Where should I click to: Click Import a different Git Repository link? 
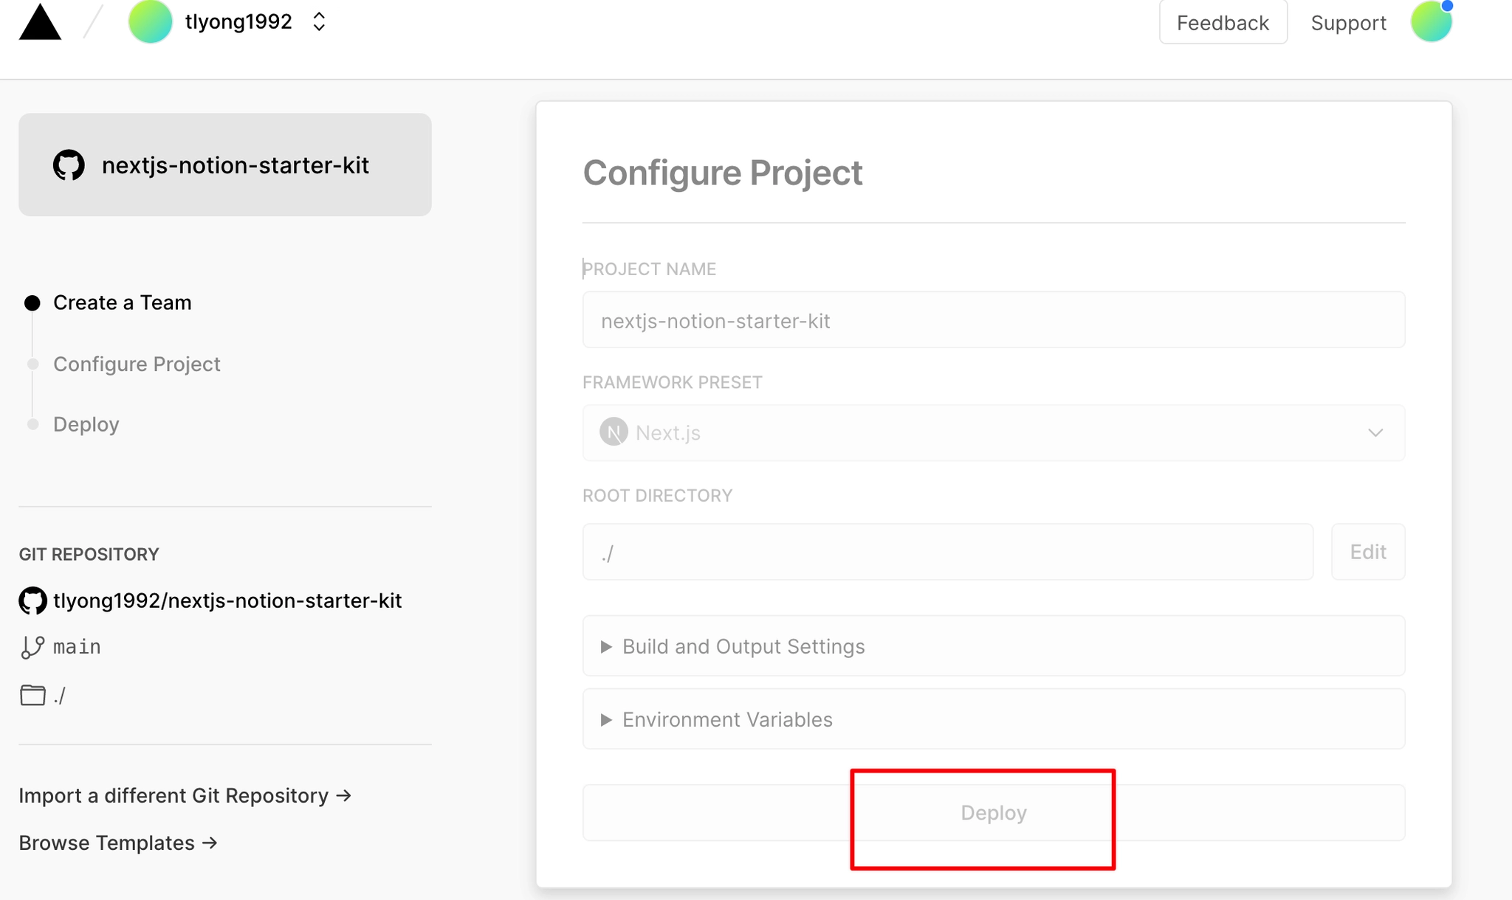click(x=185, y=795)
